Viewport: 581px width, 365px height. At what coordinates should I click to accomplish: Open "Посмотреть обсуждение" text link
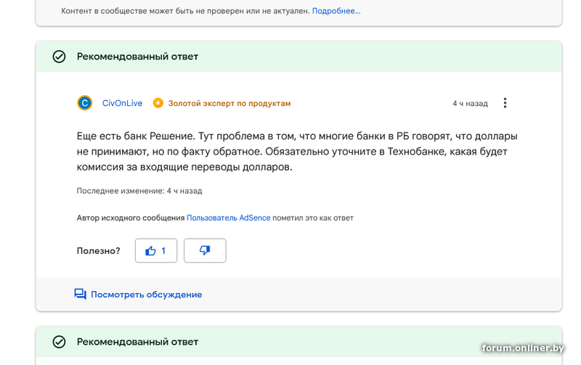coord(146,295)
